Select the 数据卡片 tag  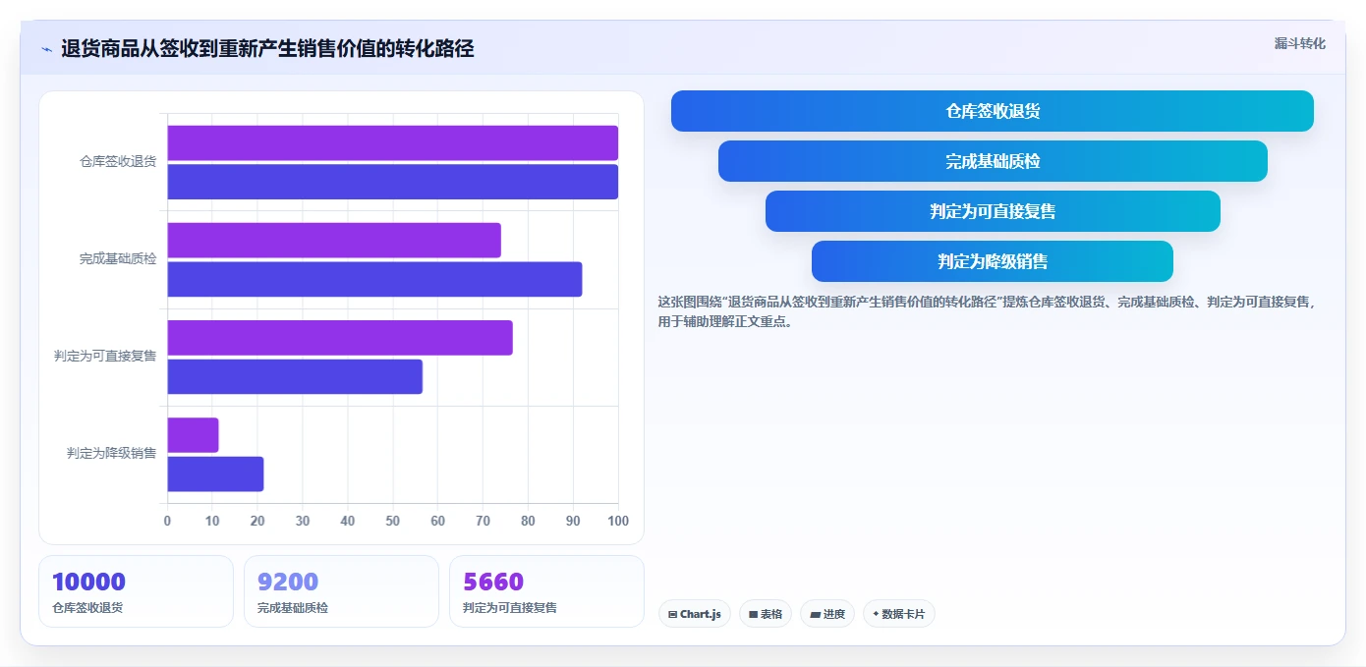coord(898,614)
